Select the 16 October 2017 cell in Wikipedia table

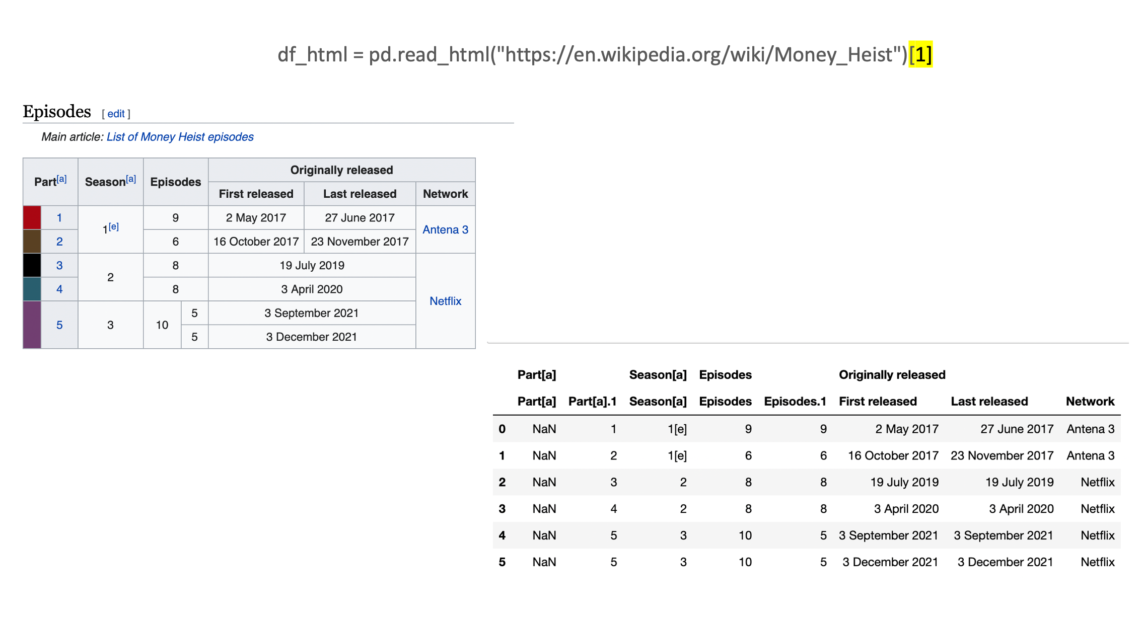click(256, 242)
